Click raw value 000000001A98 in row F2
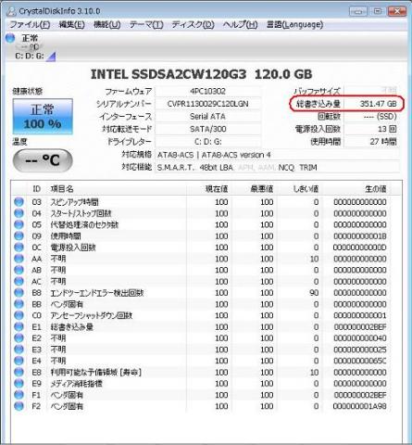 pos(360,406)
